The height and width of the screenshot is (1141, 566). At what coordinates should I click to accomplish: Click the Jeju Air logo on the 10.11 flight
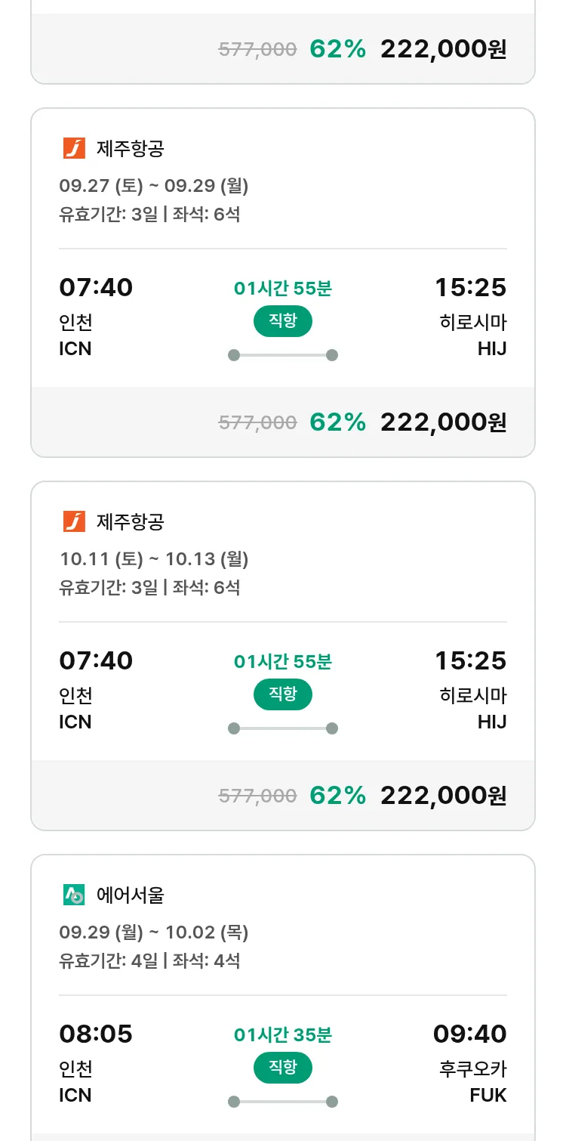point(74,521)
